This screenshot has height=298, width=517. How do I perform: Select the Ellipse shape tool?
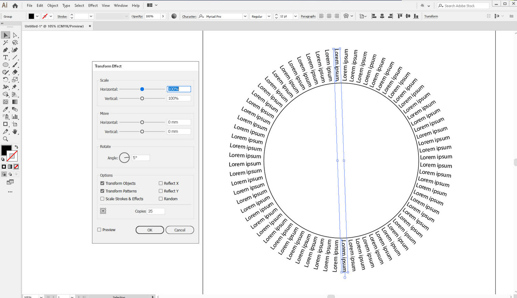[6, 65]
